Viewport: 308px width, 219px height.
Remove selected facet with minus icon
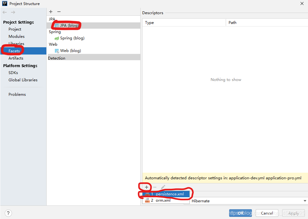point(59,12)
